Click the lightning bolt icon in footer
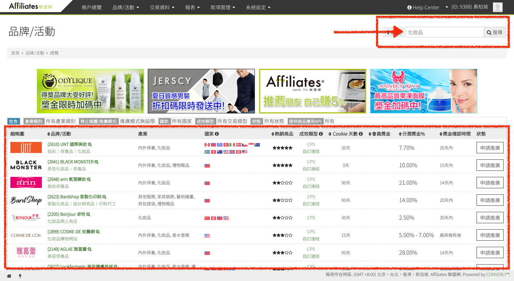 click(x=20, y=276)
